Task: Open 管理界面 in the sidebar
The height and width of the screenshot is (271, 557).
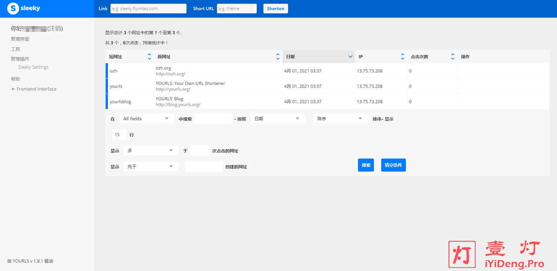Action: (20, 39)
